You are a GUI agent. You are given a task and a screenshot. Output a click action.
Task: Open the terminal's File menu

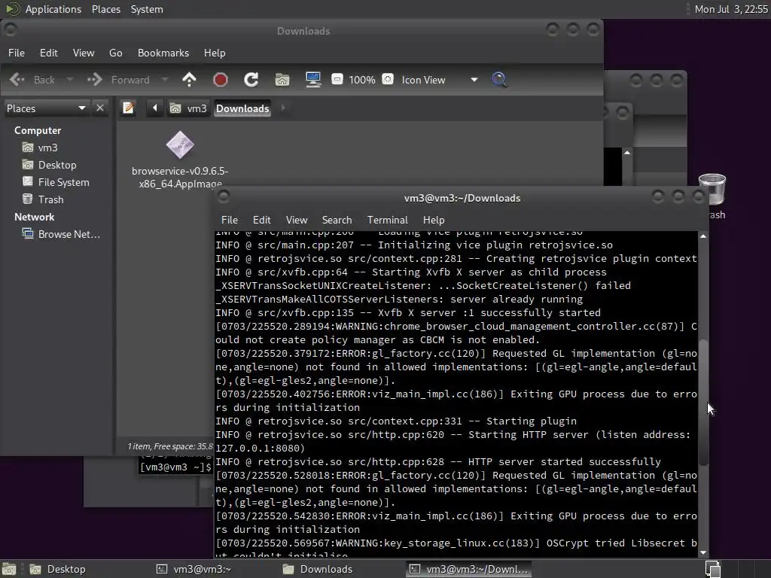pos(230,220)
